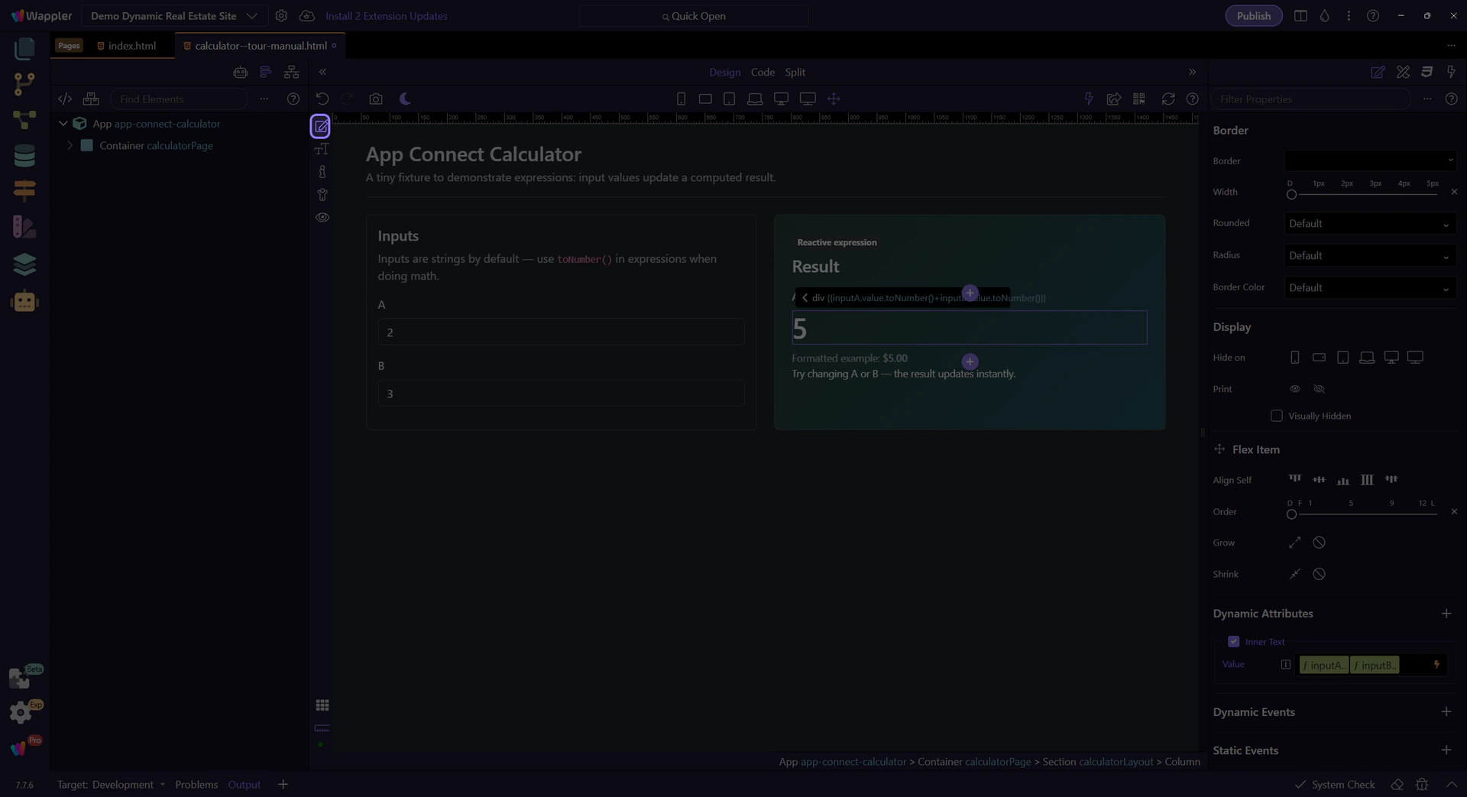Click the Publish button

[1253, 16]
